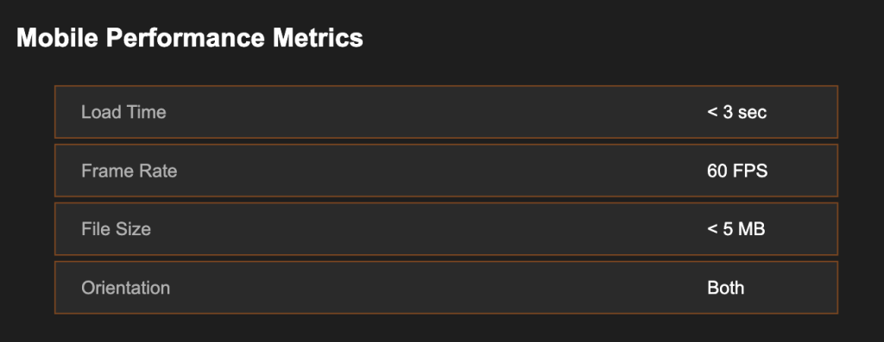
Task: Click the File Size label
Action: (x=117, y=229)
